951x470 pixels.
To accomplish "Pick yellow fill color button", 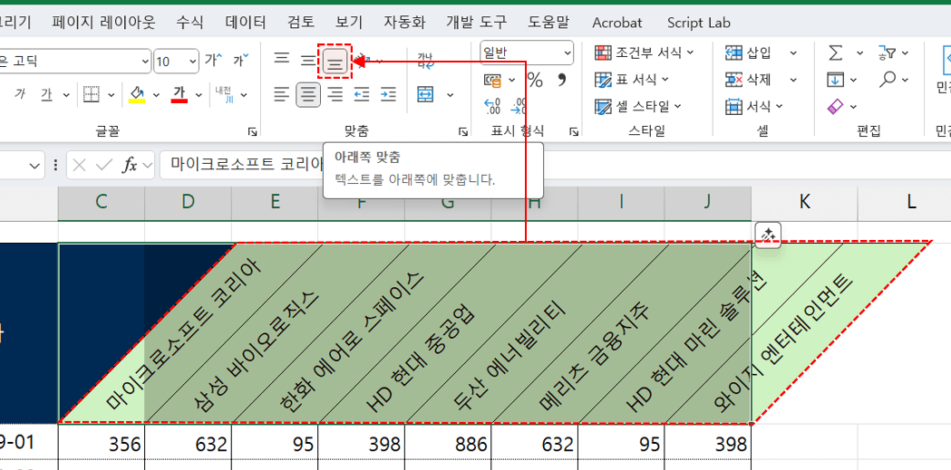I will (138, 94).
